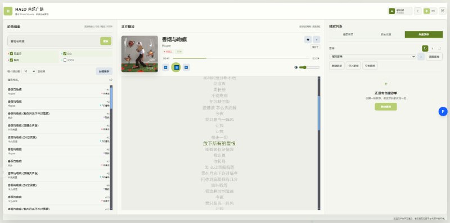The height and width of the screenshot is (223, 450).
Task: Click the 导出歌单 button
Action: click(370, 66)
